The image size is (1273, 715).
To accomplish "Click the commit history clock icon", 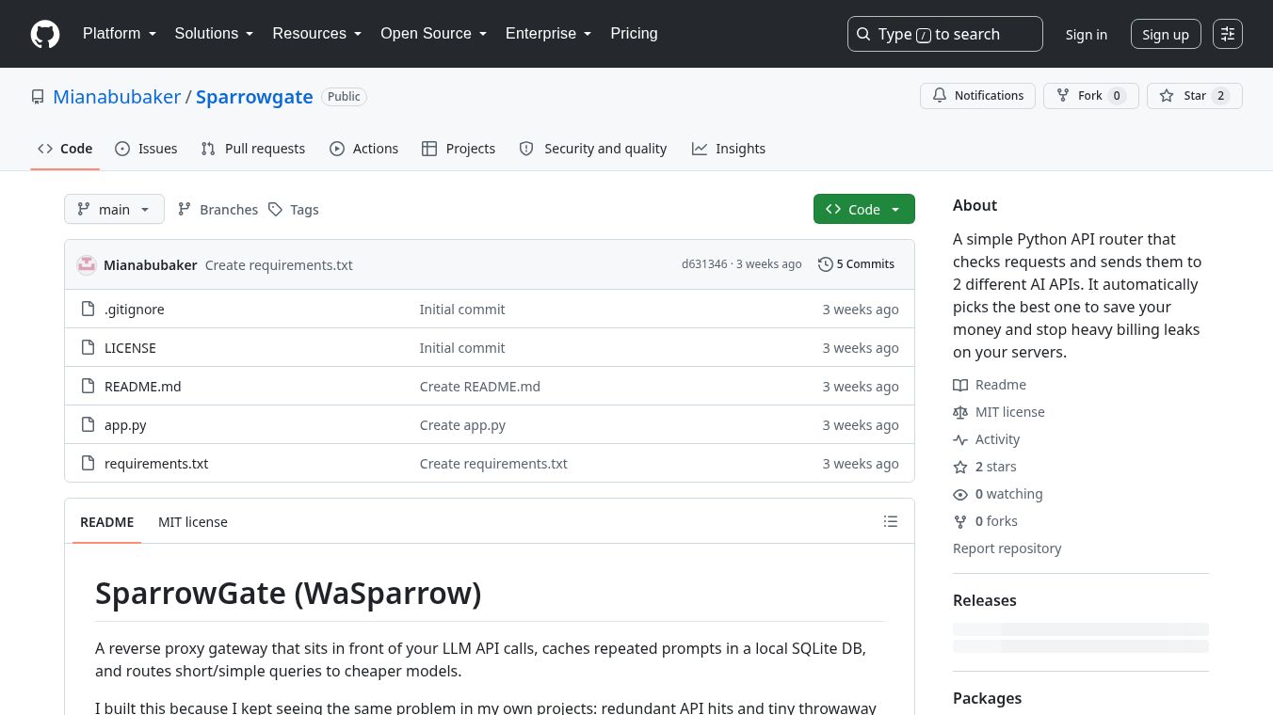I will pyautogui.click(x=826, y=264).
